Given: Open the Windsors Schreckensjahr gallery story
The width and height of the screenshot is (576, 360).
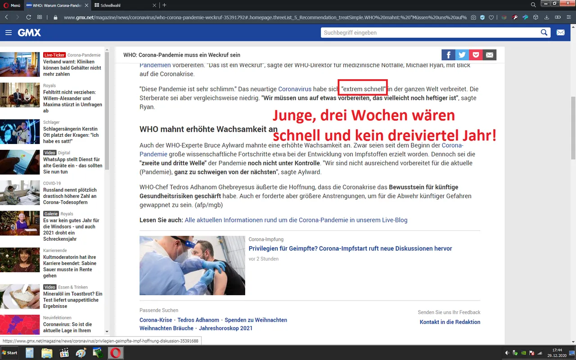Looking at the screenshot, I should (x=71, y=229).
